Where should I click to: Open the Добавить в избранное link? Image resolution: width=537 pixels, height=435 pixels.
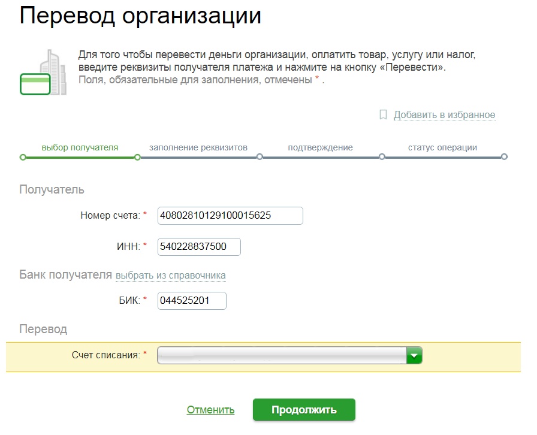point(444,115)
